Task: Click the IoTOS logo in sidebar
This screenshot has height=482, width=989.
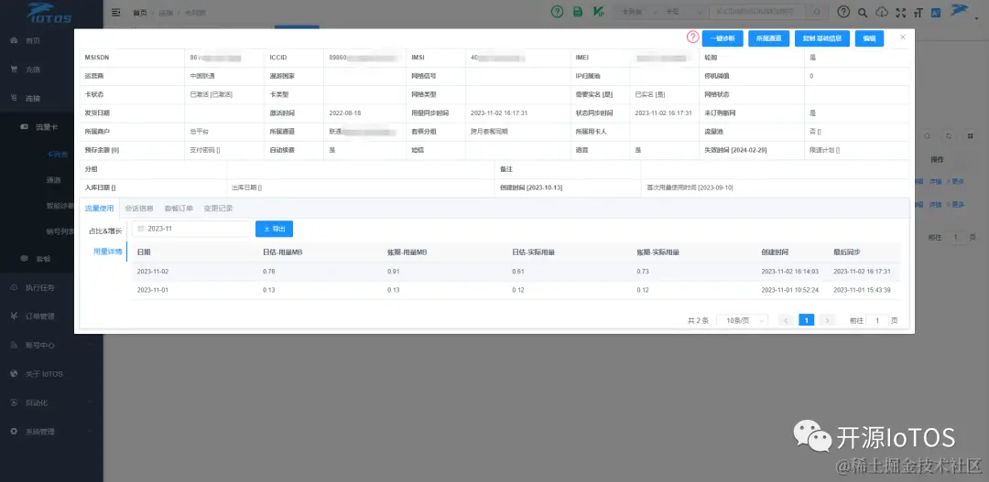Action: tap(49, 13)
